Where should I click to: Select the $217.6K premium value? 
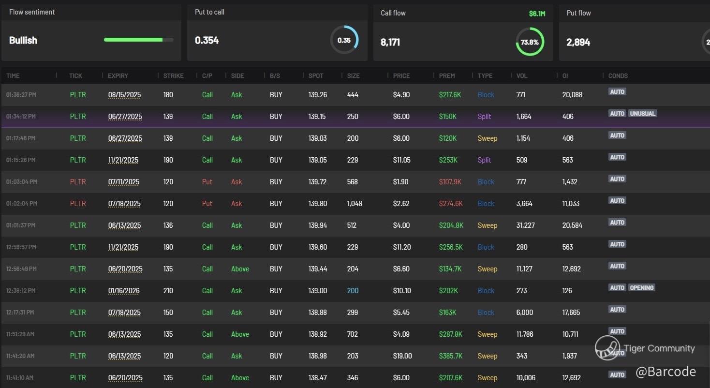[x=450, y=95]
